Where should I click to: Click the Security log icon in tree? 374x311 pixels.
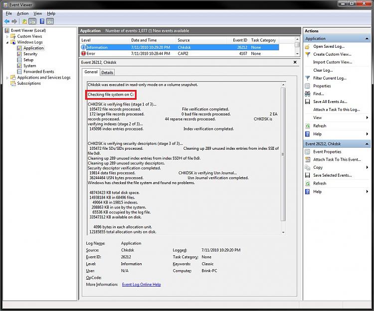[x=19, y=54]
